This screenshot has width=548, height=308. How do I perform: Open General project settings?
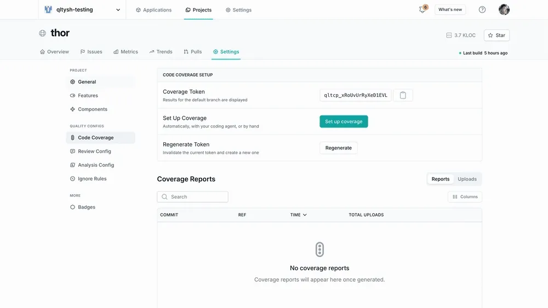(101, 82)
